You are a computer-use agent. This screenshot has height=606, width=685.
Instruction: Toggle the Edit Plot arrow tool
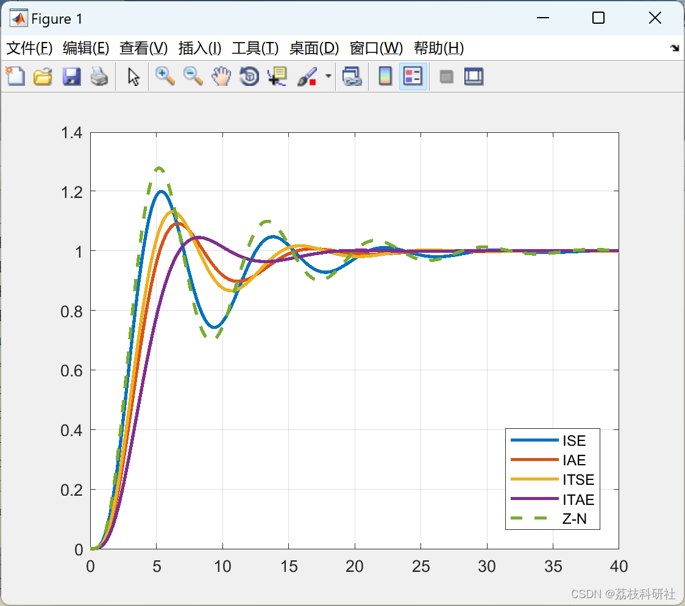(132, 76)
